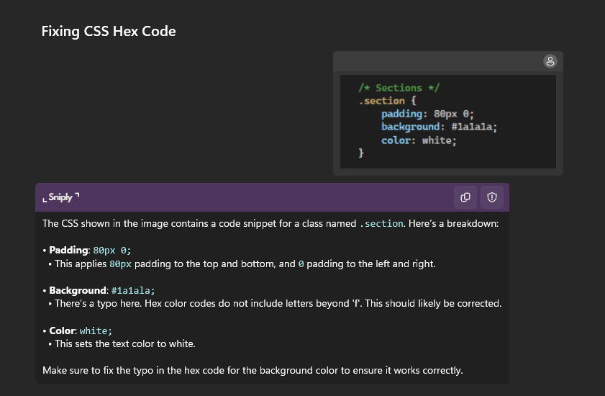Open the attached CSS code image
The image size is (605, 396).
pyautogui.click(x=447, y=122)
